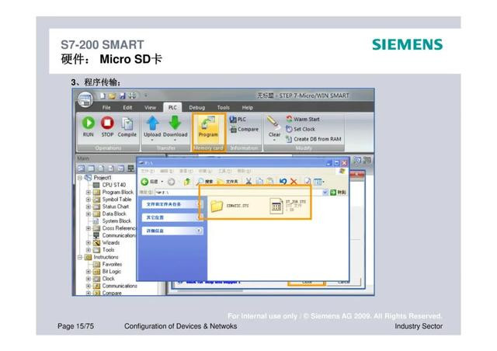Open the Clear dropdown arrow
This screenshot has width=497, height=351.
tap(274, 140)
